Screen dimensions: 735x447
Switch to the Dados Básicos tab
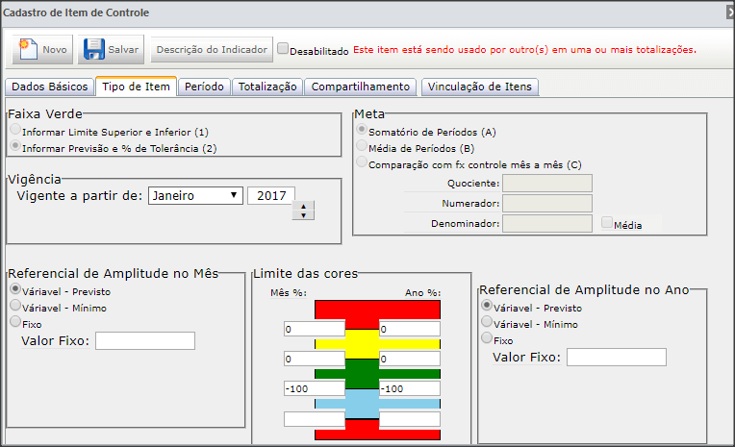50,87
